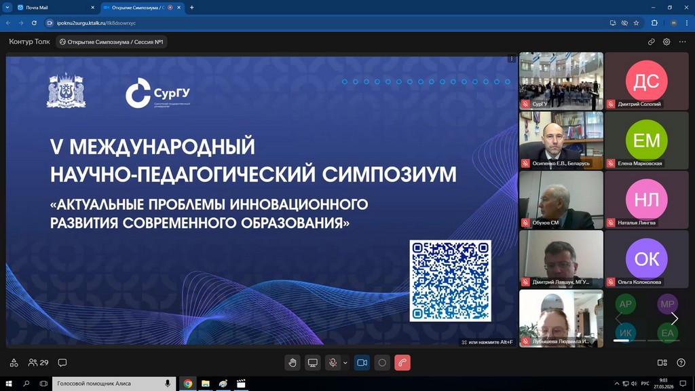Change the layout view at bottom right
Screen dimensions: 695x391
click(662, 362)
